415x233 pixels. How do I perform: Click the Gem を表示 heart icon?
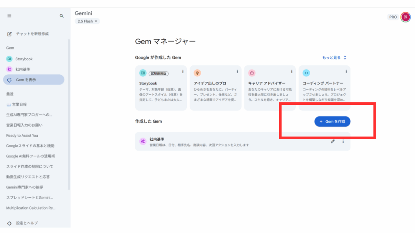(x=9, y=80)
